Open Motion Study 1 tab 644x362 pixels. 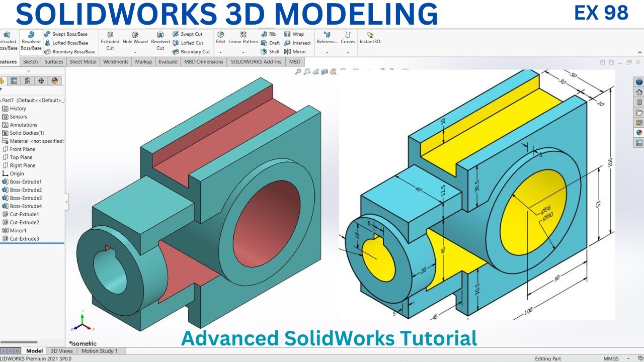pos(100,351)
